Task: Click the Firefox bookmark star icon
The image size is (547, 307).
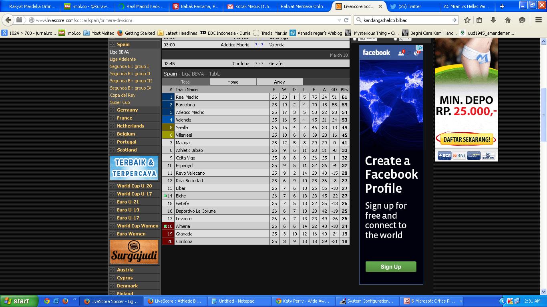Action: 467,20
